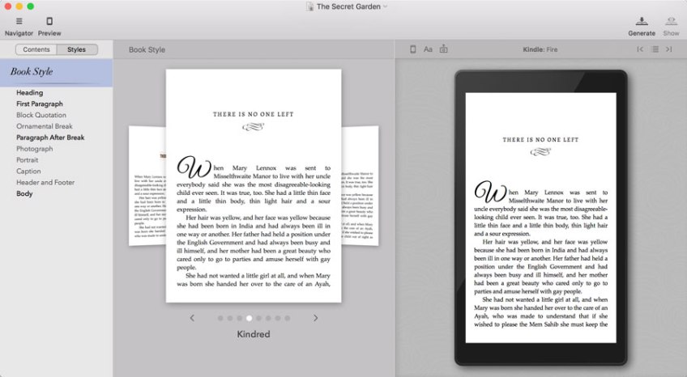The width and height of the screenshot is (687, 377).
Task: Jump to the next chapter in preview
Action: [668, 49]
